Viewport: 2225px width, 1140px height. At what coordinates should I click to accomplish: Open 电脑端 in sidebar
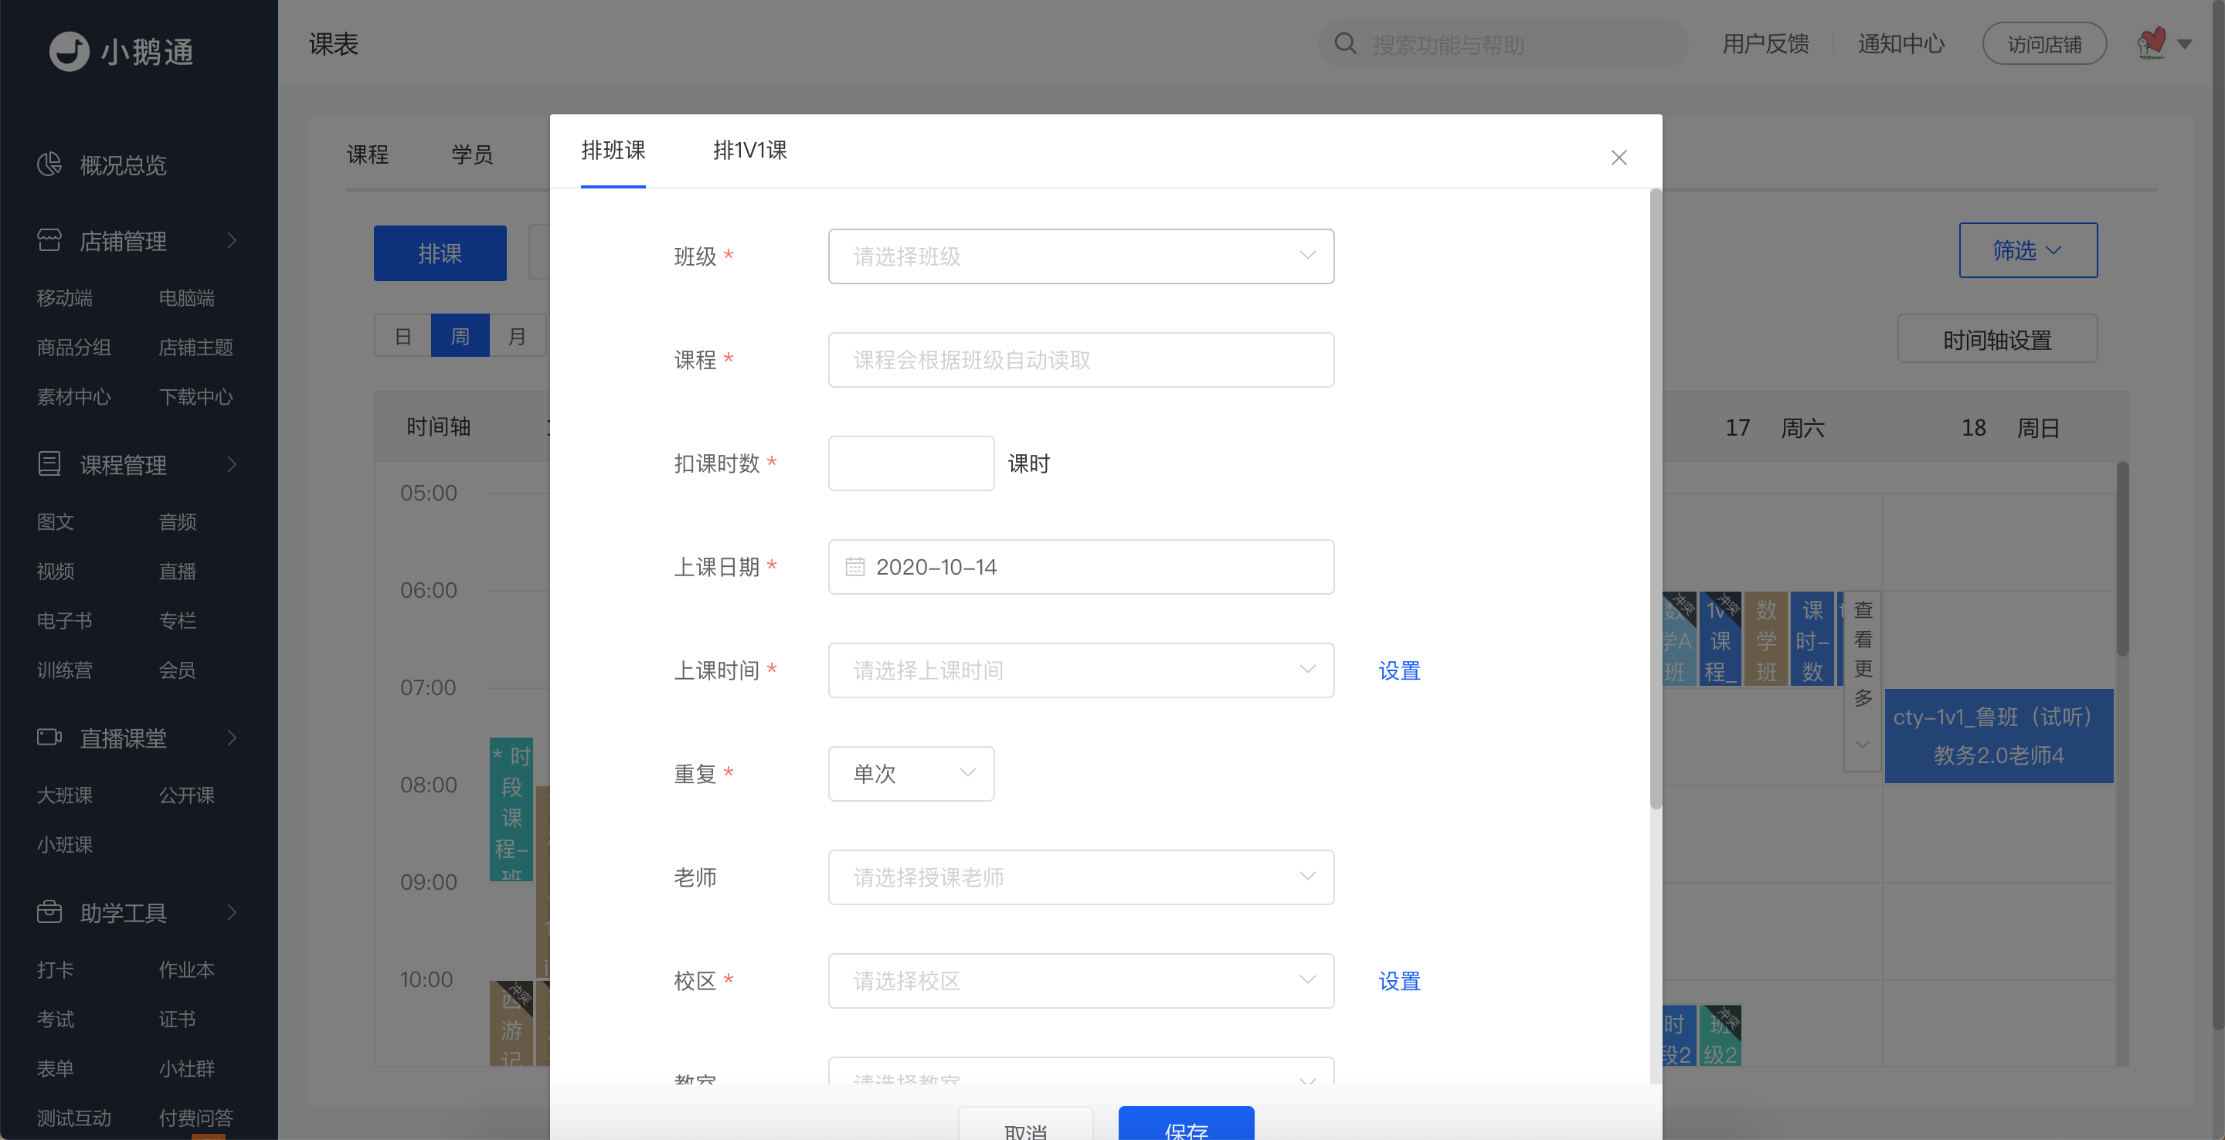click(x=186, y=298)
